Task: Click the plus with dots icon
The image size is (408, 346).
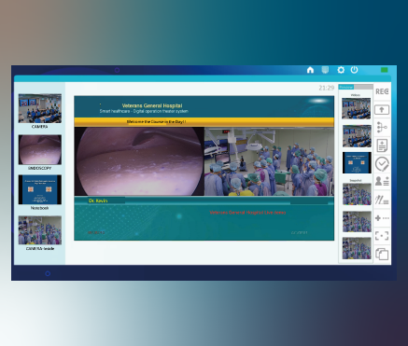Action: [382, 218]
